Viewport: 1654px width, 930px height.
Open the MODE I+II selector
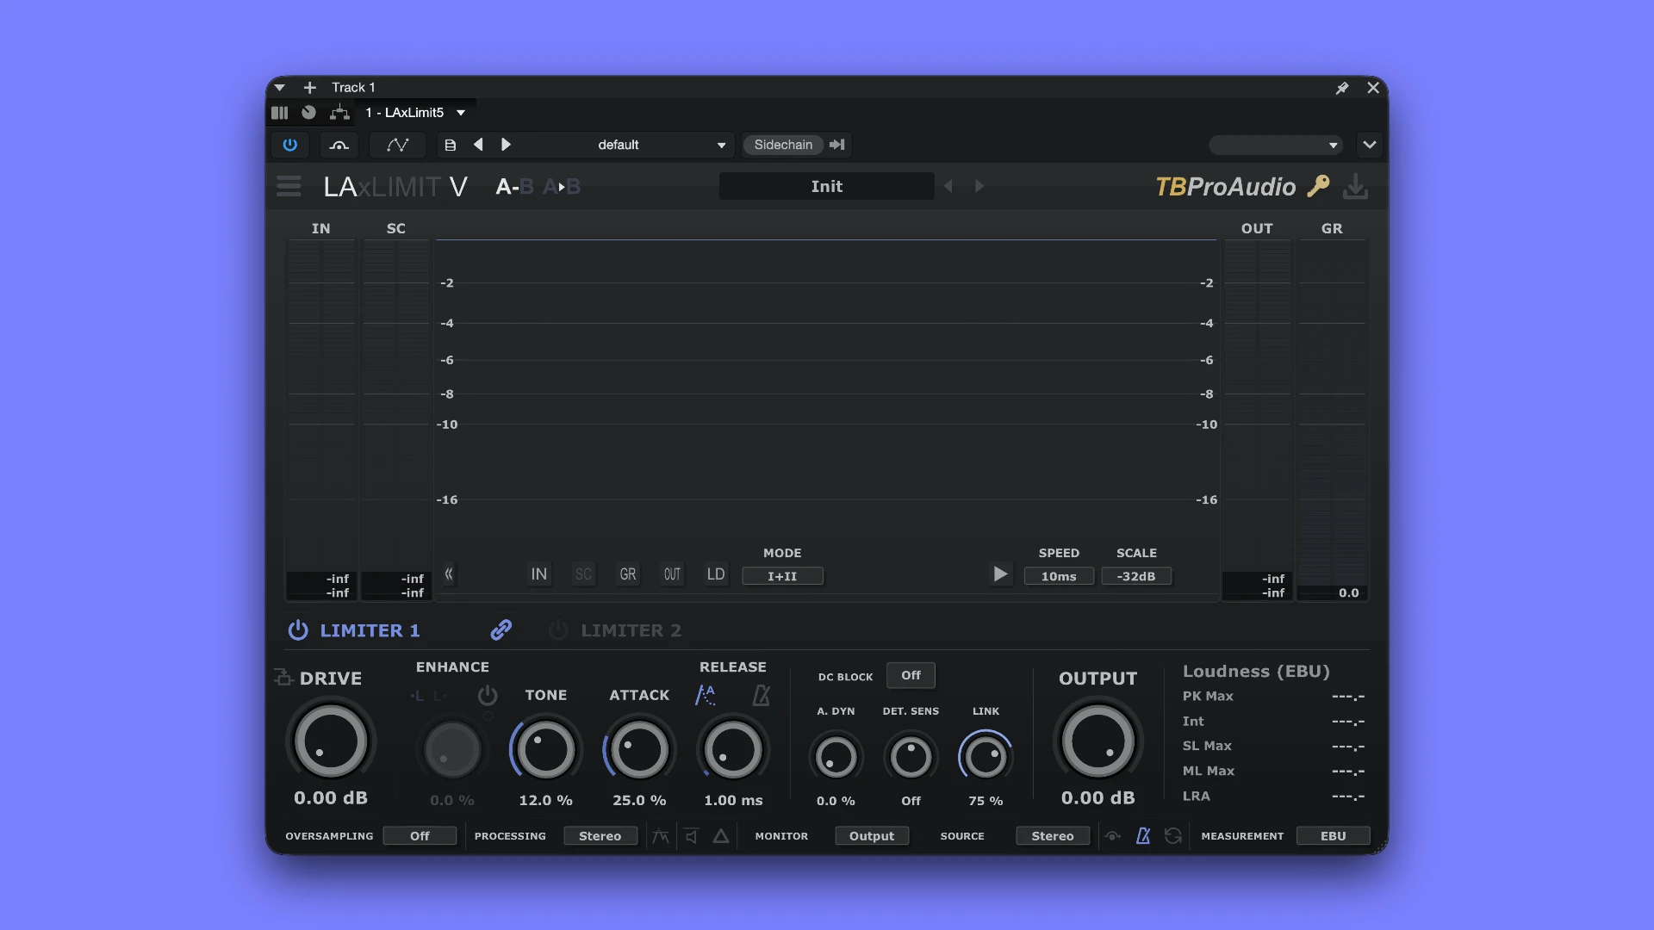click(x=782, y=576)
